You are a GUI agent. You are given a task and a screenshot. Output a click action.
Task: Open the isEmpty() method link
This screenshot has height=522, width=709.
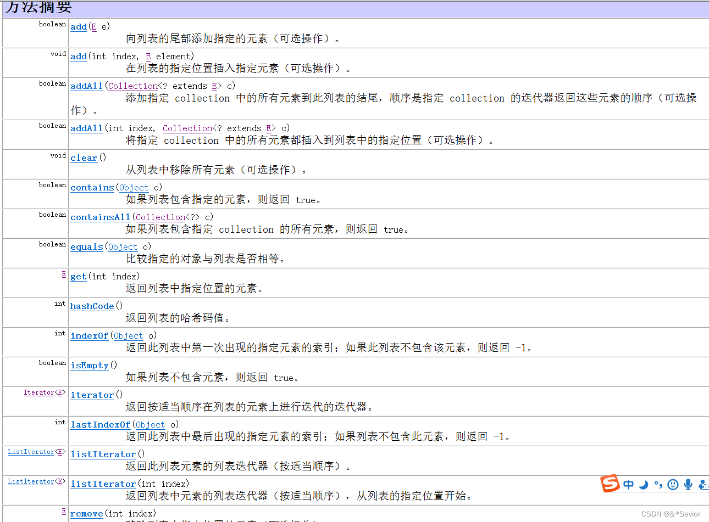coord(89,365)
